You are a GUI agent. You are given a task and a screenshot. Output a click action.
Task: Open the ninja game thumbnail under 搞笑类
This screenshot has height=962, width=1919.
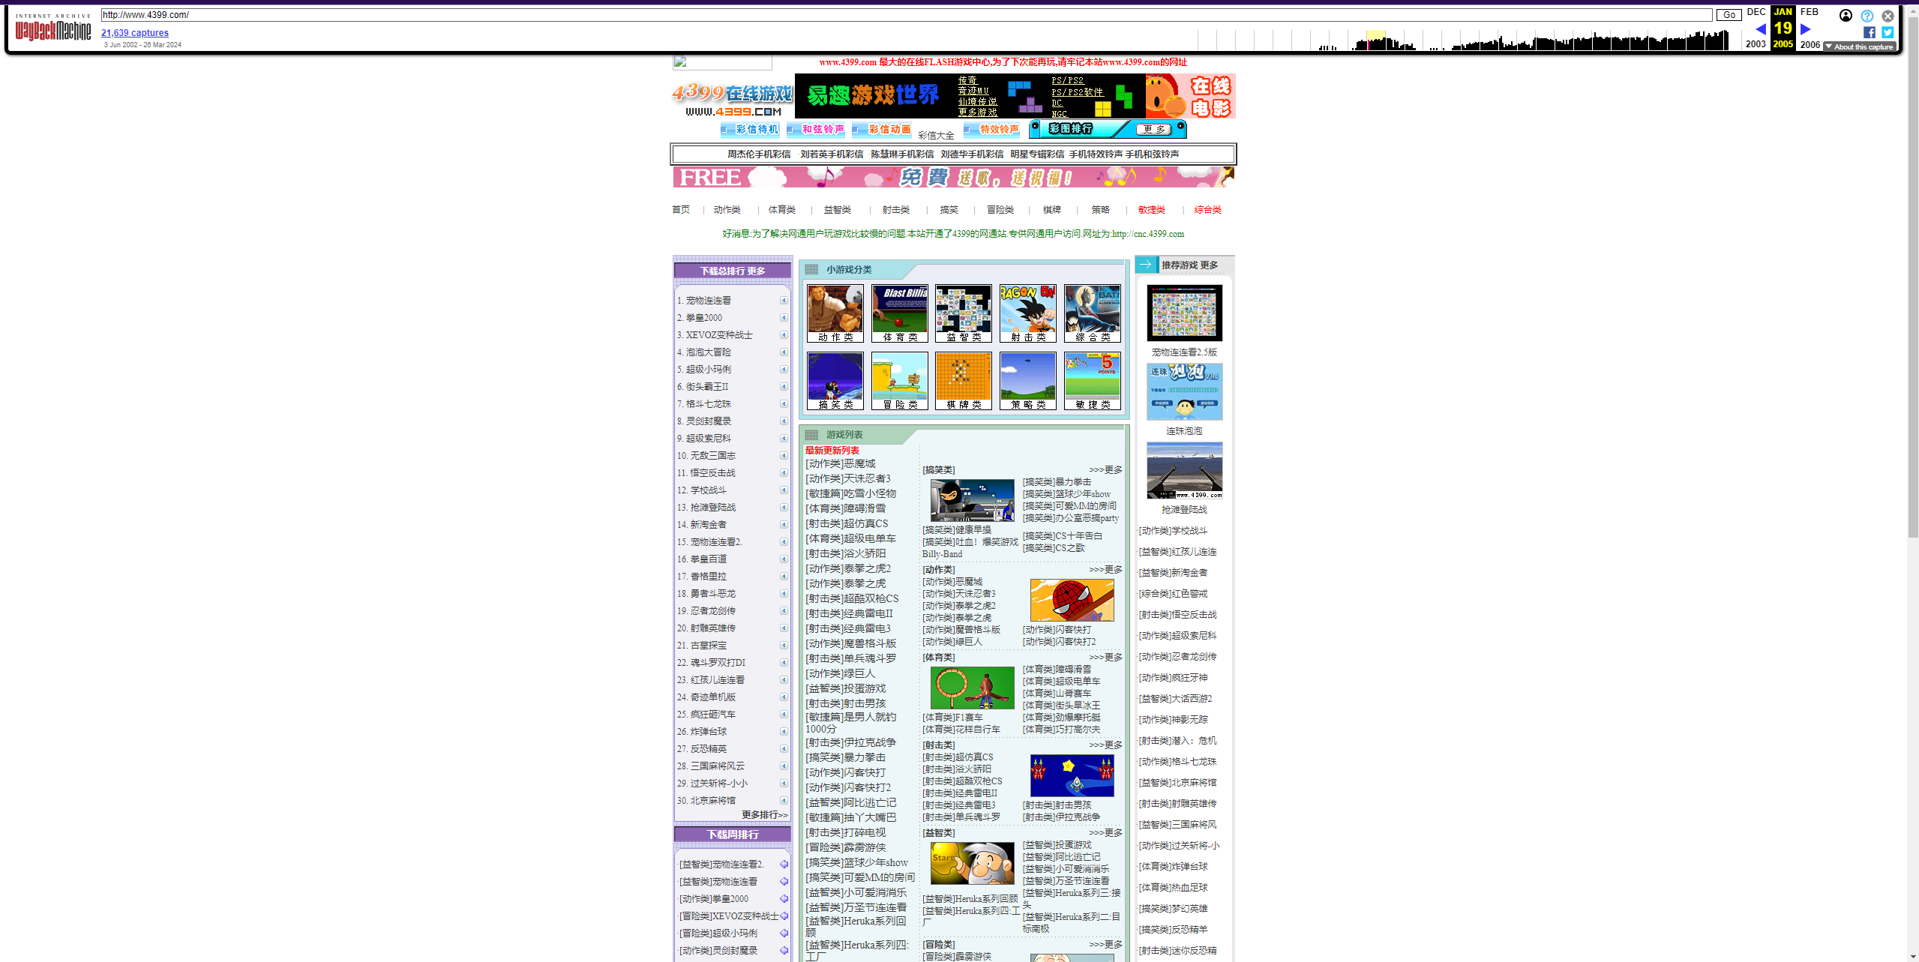coord(972,500)
